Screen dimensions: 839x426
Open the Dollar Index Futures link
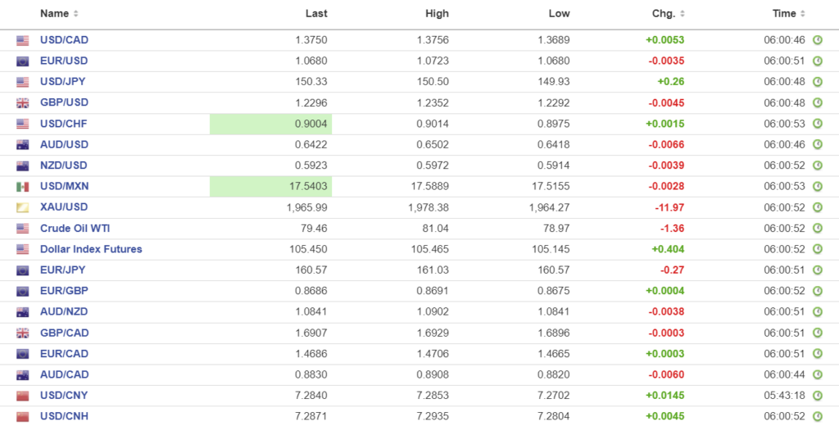[x=91, y=249]
